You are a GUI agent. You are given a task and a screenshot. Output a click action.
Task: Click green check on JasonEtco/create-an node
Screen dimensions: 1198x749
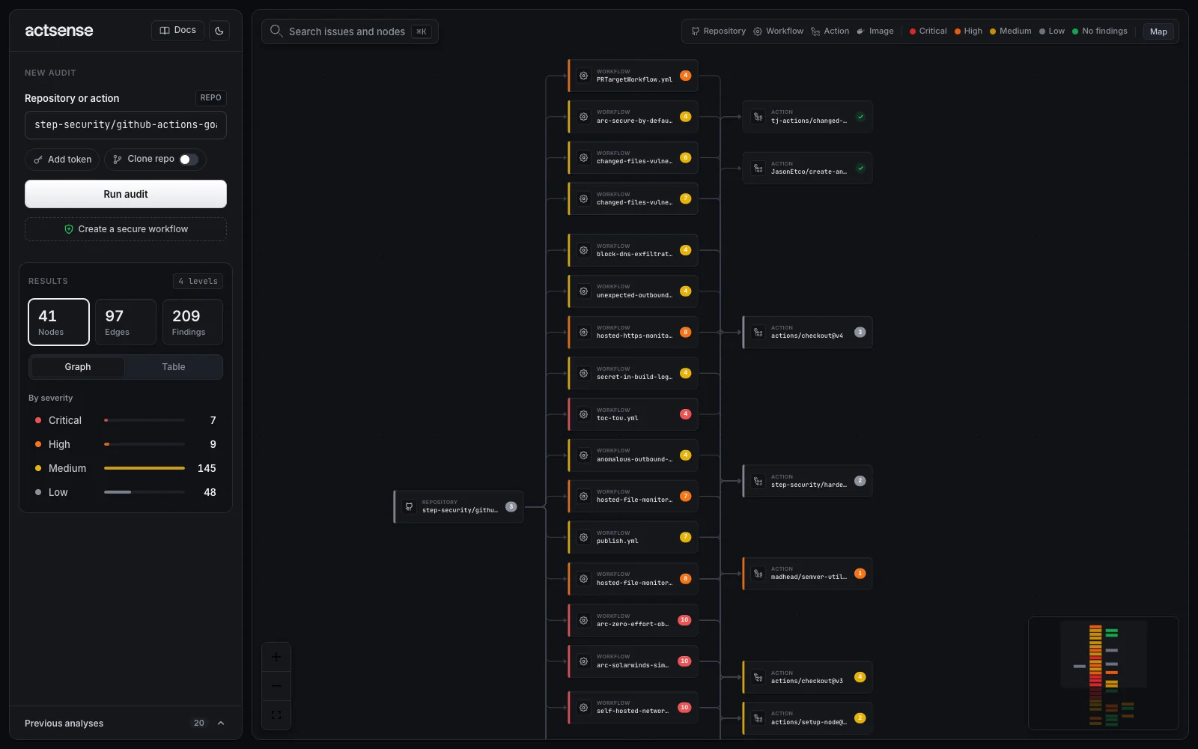pos(860,169)
